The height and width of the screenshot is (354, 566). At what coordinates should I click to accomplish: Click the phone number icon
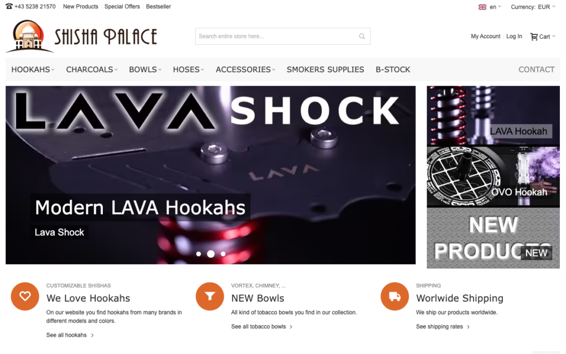click(x=9, y=6)
